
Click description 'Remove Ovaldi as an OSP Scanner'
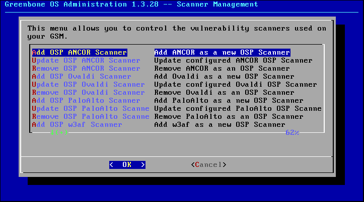click(224, 93)
